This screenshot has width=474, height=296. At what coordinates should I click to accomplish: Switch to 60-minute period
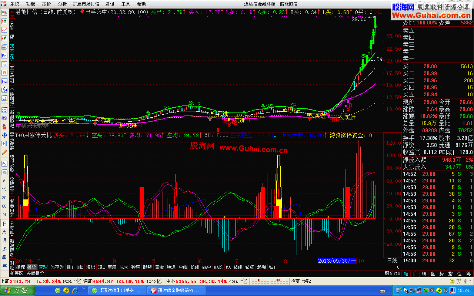(x=4, y=206)
